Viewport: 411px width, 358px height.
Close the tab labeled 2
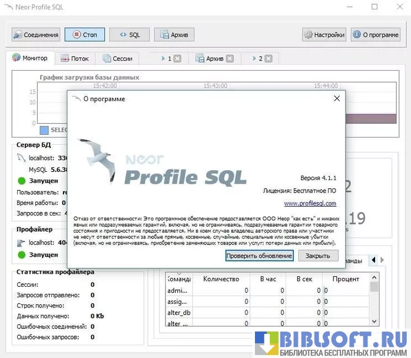click(269, 59)
